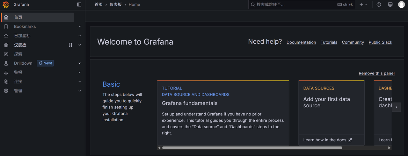Expand the 仪表板 section chevron
This screenshot has width=408, height=156.
coord(80,45)
